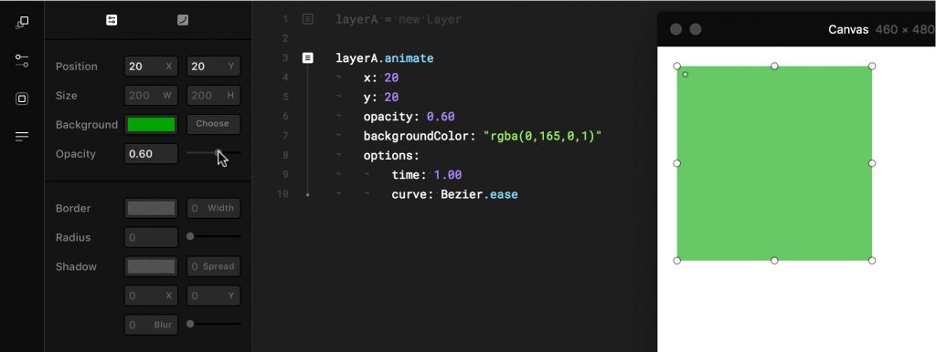Switch to the properties sliders tab
Image resolution: width=936 pixels, height=352 pixels.
coord(112,20)
